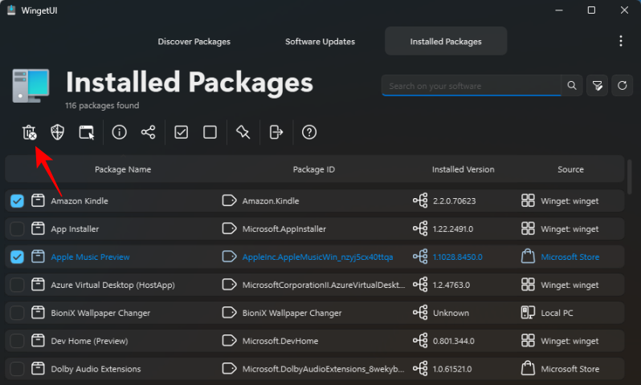Switch to the Discover Packages tab

[x=194, y=41]
